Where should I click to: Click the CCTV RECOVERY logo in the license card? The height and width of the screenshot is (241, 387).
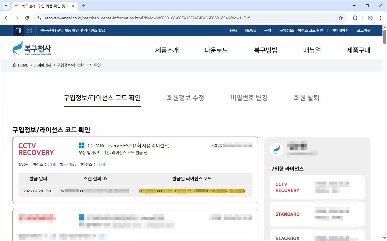[36, 149]
